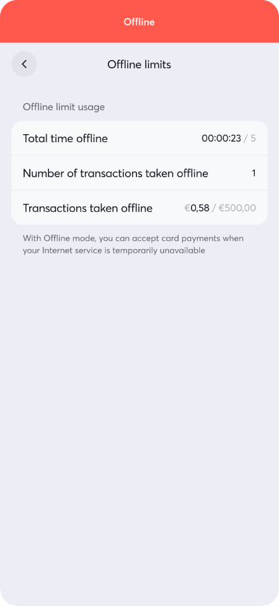Tap the transaction count value 1
The image size is (279, 606).
(254, 173)
